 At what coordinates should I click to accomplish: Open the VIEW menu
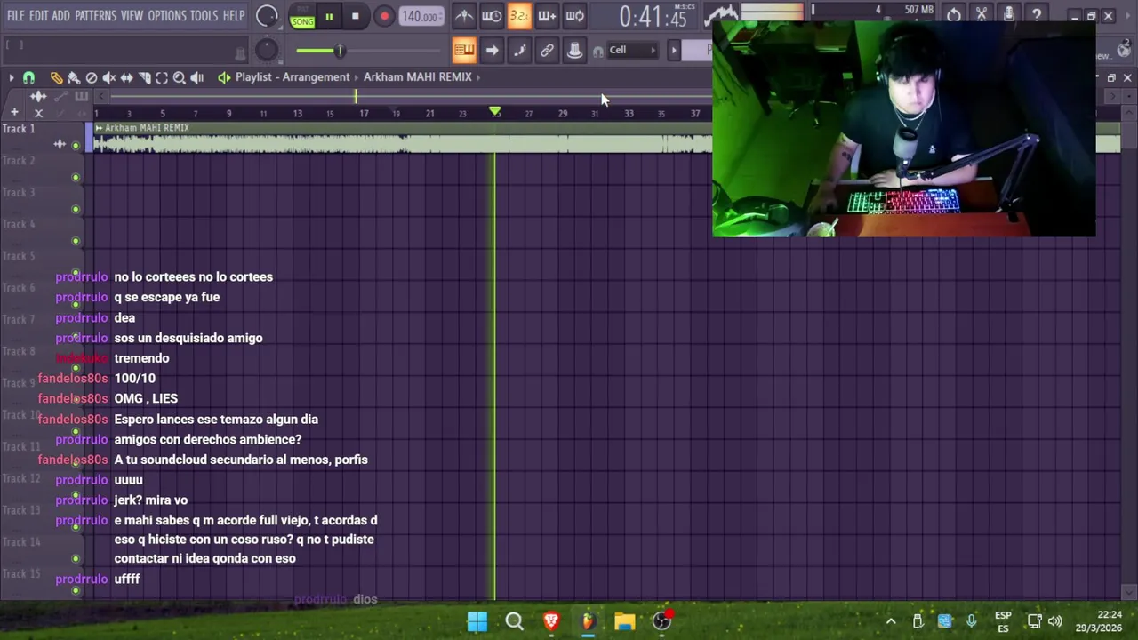pos(132,16)
